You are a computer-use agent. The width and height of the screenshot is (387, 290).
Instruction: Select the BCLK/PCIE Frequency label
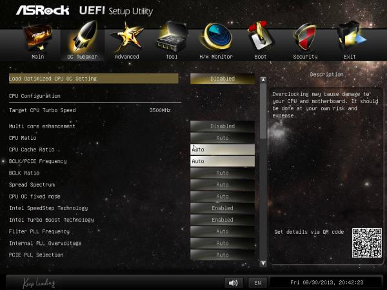38,161
